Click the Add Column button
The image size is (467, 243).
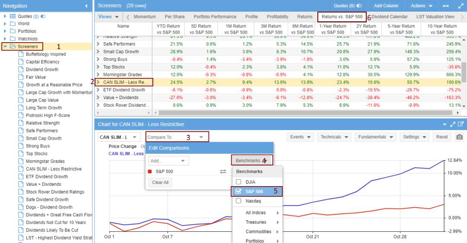coord(386,6)
